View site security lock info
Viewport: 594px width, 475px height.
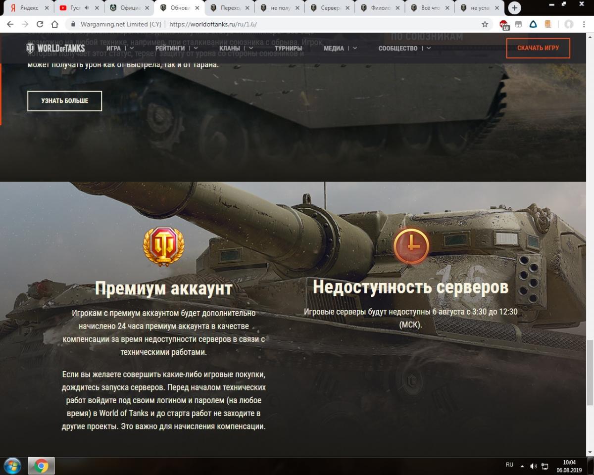tap(73, 24)
